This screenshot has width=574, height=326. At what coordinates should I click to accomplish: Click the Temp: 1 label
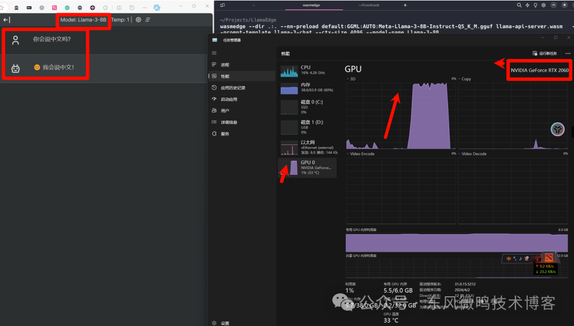120,20
